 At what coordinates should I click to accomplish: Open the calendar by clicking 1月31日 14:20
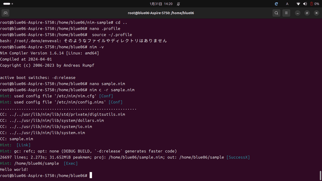coord(160,4)
